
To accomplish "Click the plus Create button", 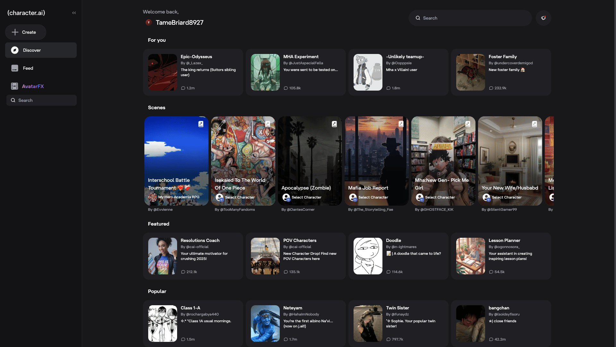I will click(x=25, y=32).
